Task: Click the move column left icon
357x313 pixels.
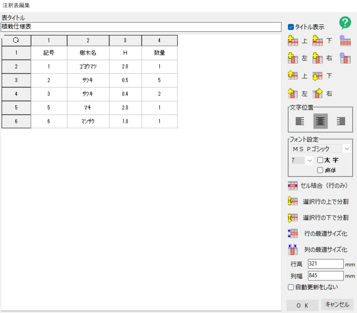Action: point(293,93)
